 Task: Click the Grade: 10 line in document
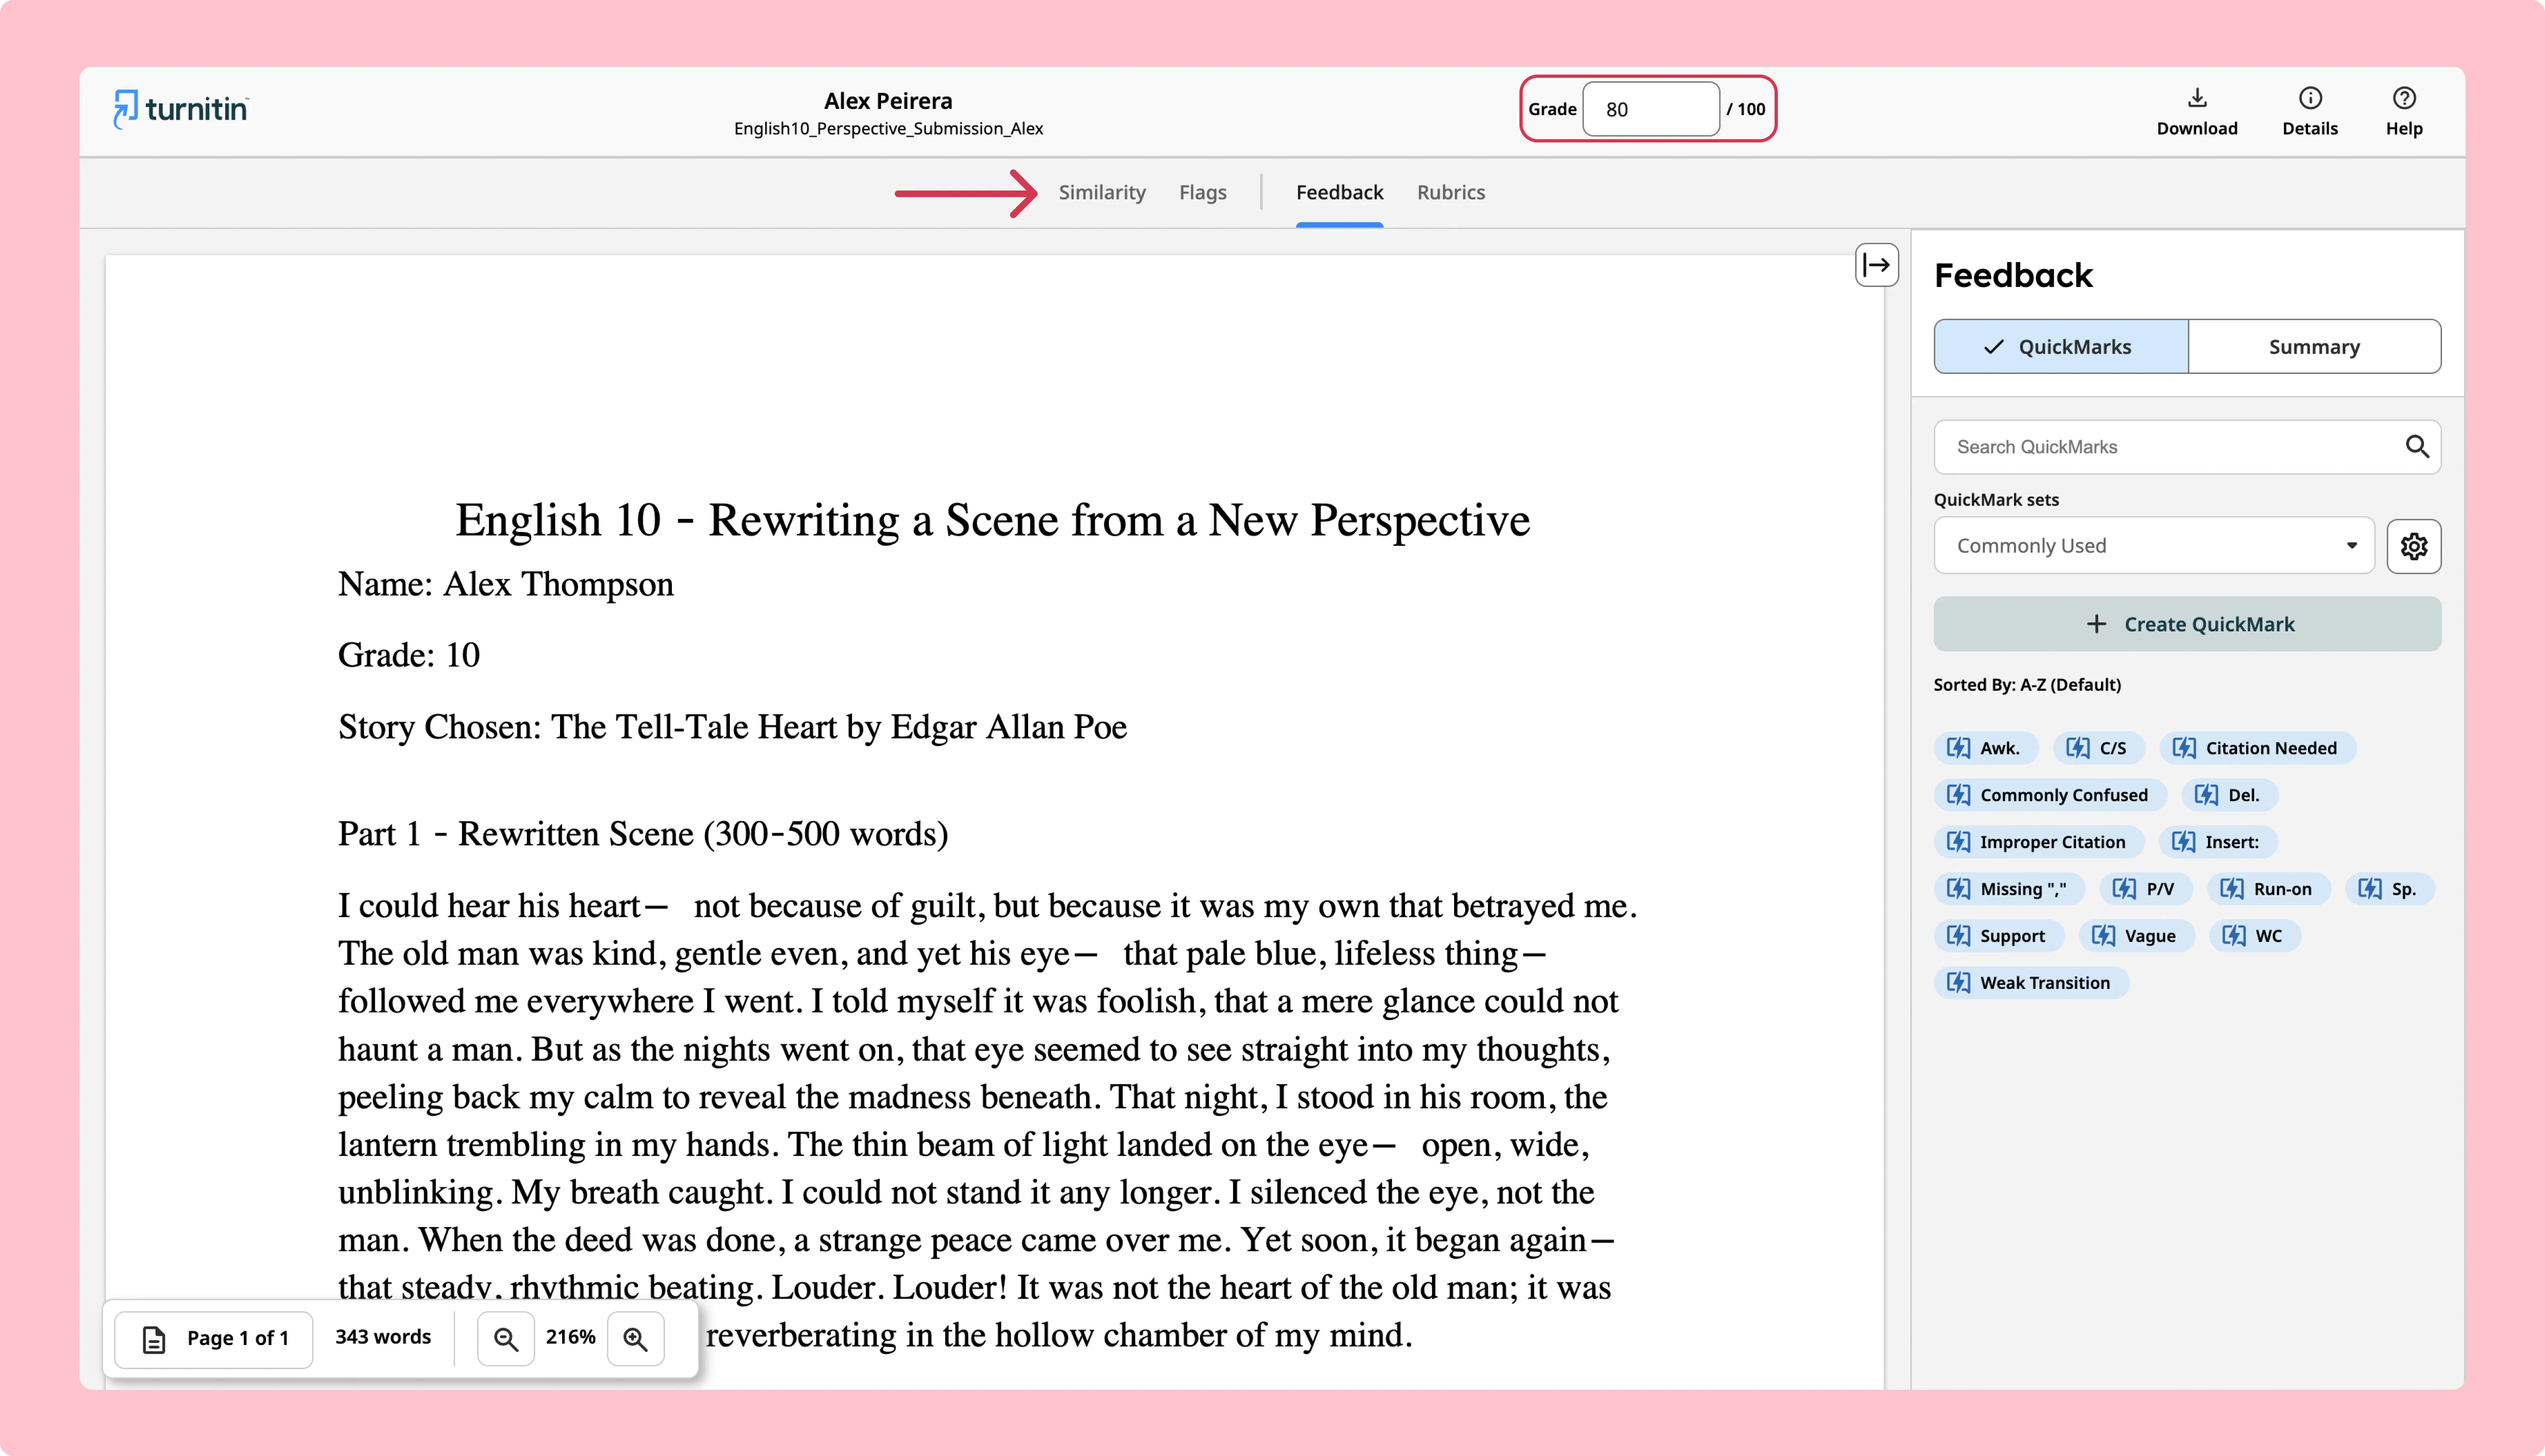(x=408, y=656)
